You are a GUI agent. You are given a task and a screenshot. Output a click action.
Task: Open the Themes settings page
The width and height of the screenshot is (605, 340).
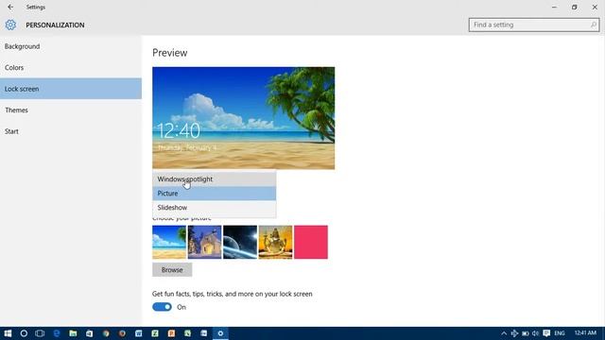(x=71, y=110)
